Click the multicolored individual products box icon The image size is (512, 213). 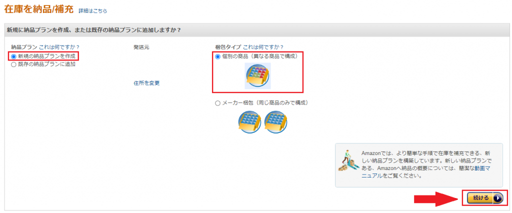257,76
